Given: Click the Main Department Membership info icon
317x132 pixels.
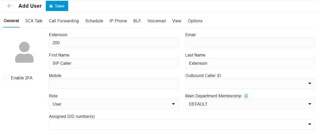Looking at the screenshot, I should coord(246,96).
